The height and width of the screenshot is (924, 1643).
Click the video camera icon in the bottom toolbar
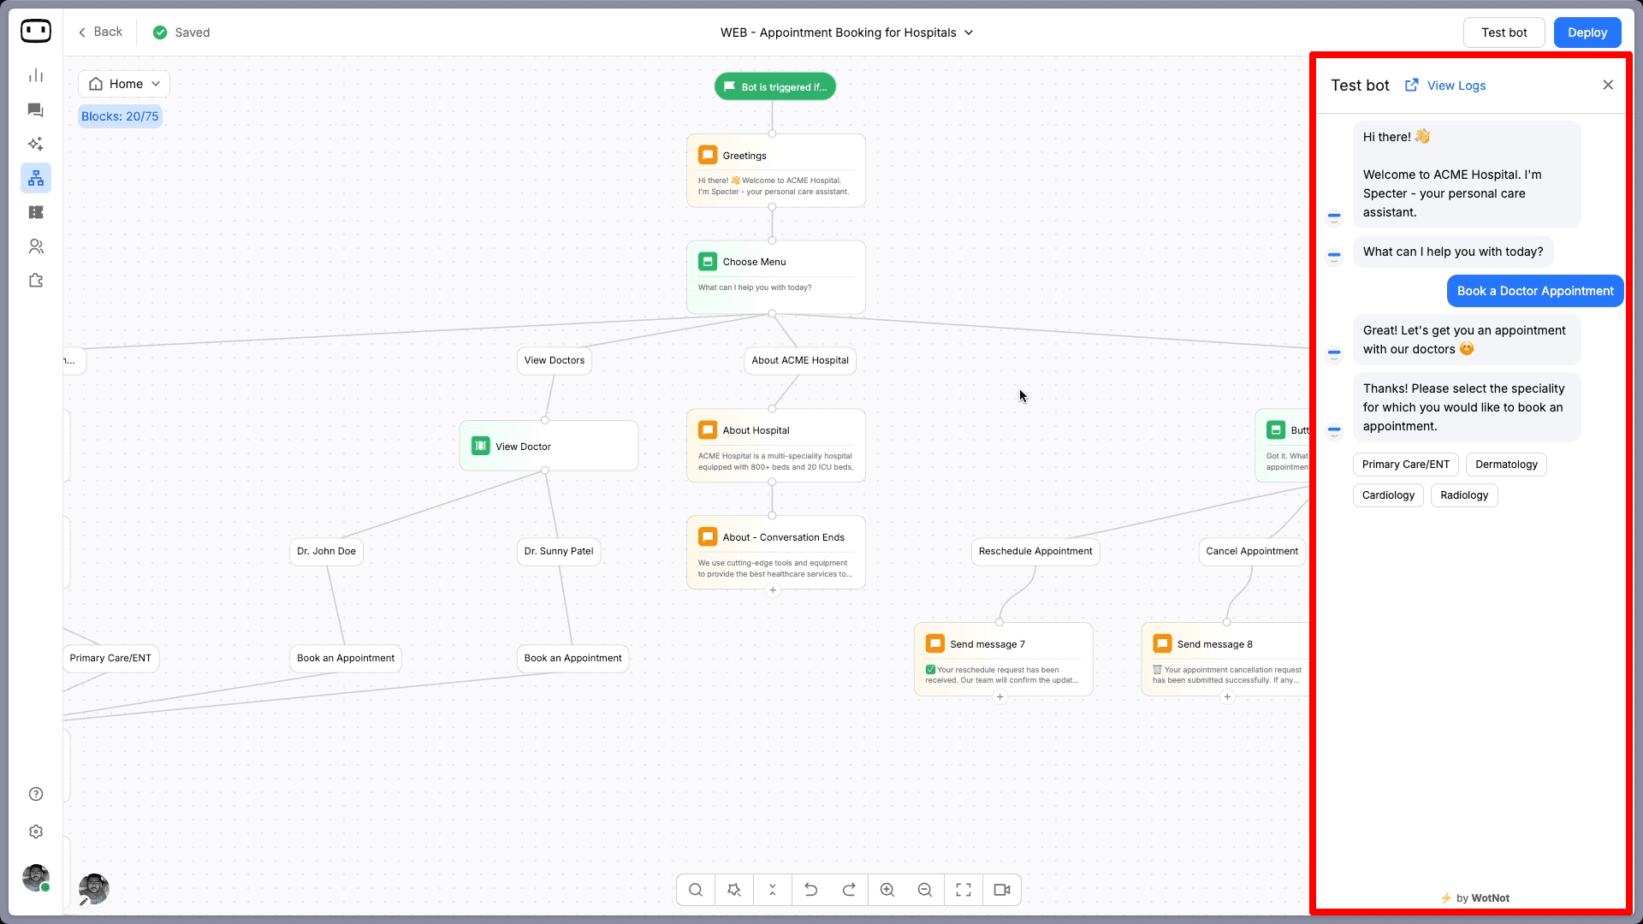coord(1002,890)
